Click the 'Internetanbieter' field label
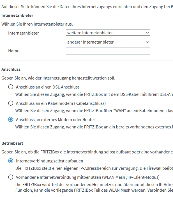Viewport: 173px width, 197px height. [x=24, y=33]
